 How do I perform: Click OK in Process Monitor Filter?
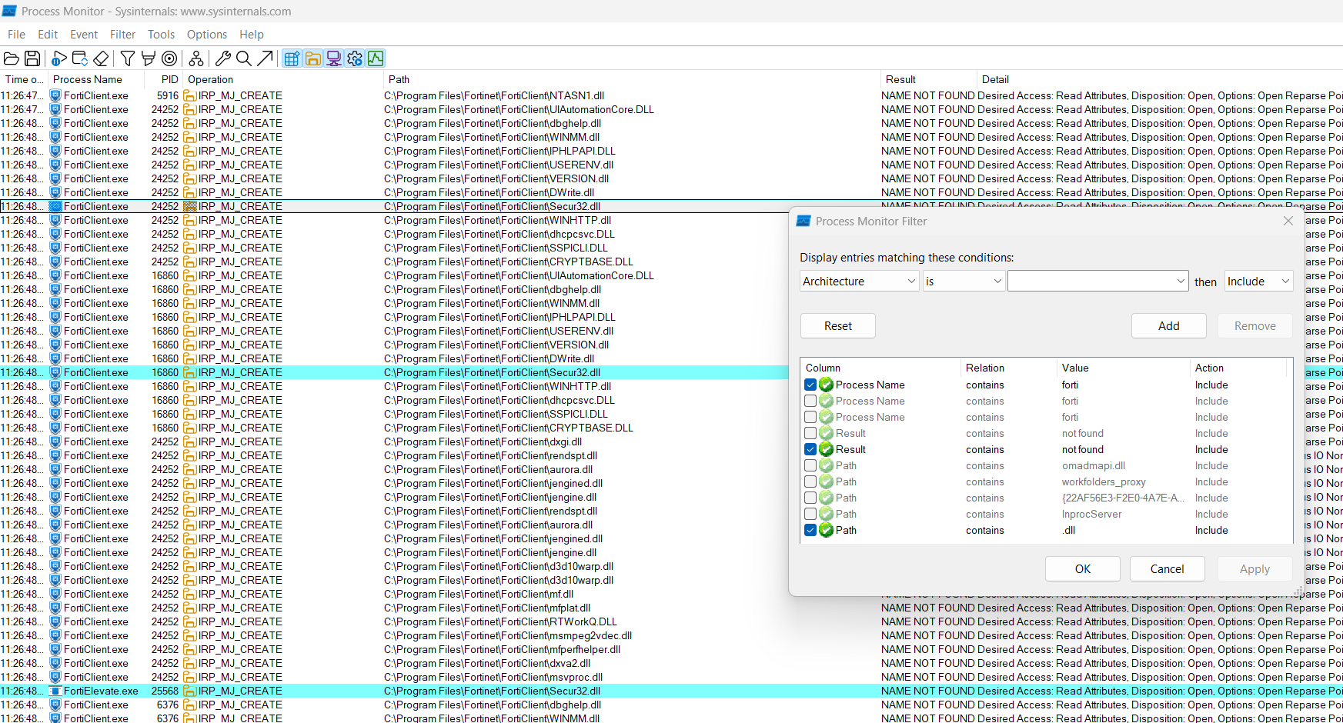[1083, 569]
